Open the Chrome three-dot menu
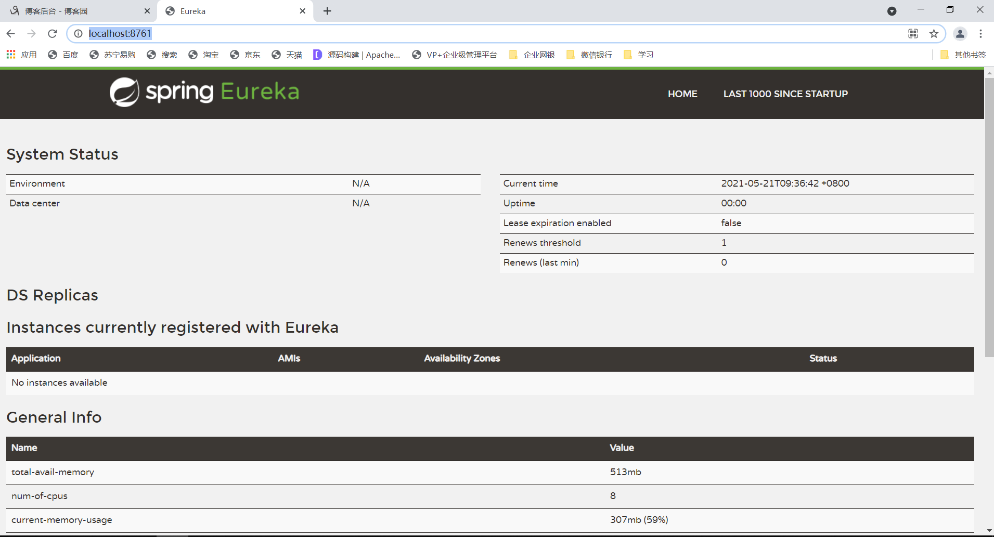 click(x=980, y=34)
